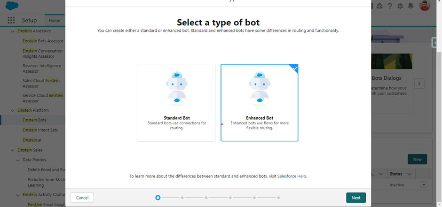Viewport: 442px width, 207px height.
Task: Collapse the Einstein Assessors tree section
Action: (x=13, y=31)
